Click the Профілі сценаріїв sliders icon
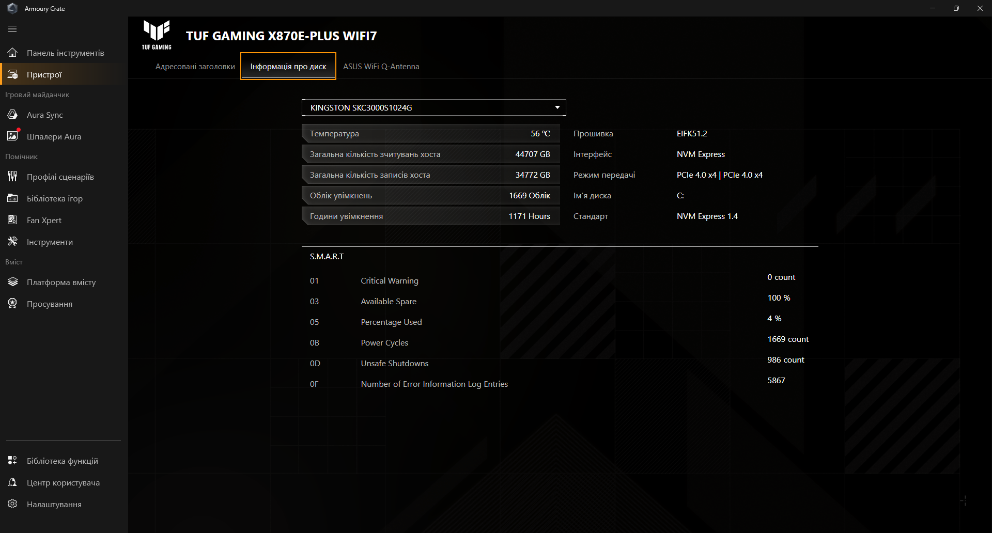992x533 pixels. [x=12, y=177]
